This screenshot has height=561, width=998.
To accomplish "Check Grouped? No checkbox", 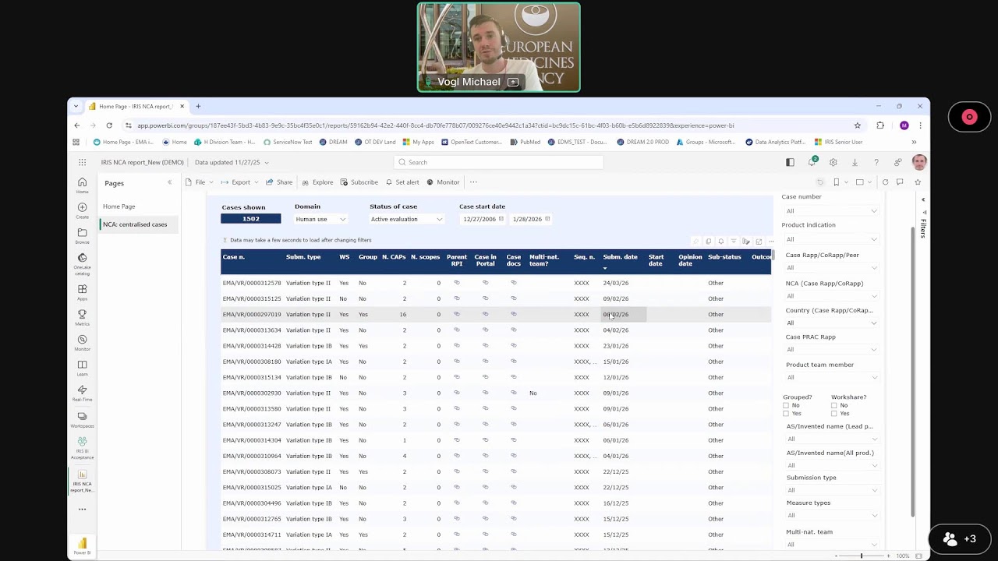I will 786,405.
